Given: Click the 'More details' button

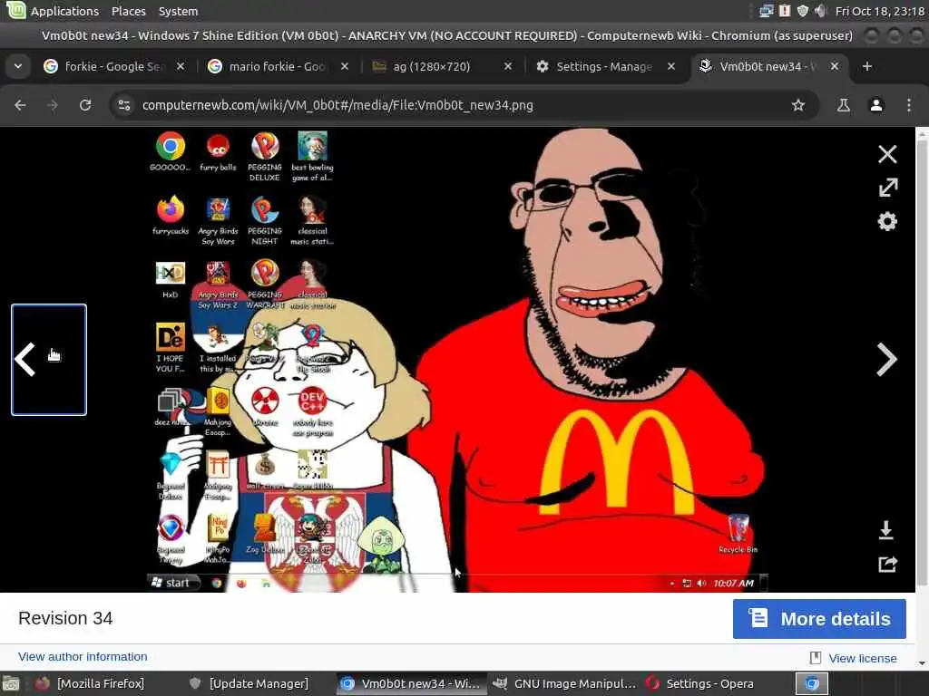Looking at the screenshot, I should point(819,618).
